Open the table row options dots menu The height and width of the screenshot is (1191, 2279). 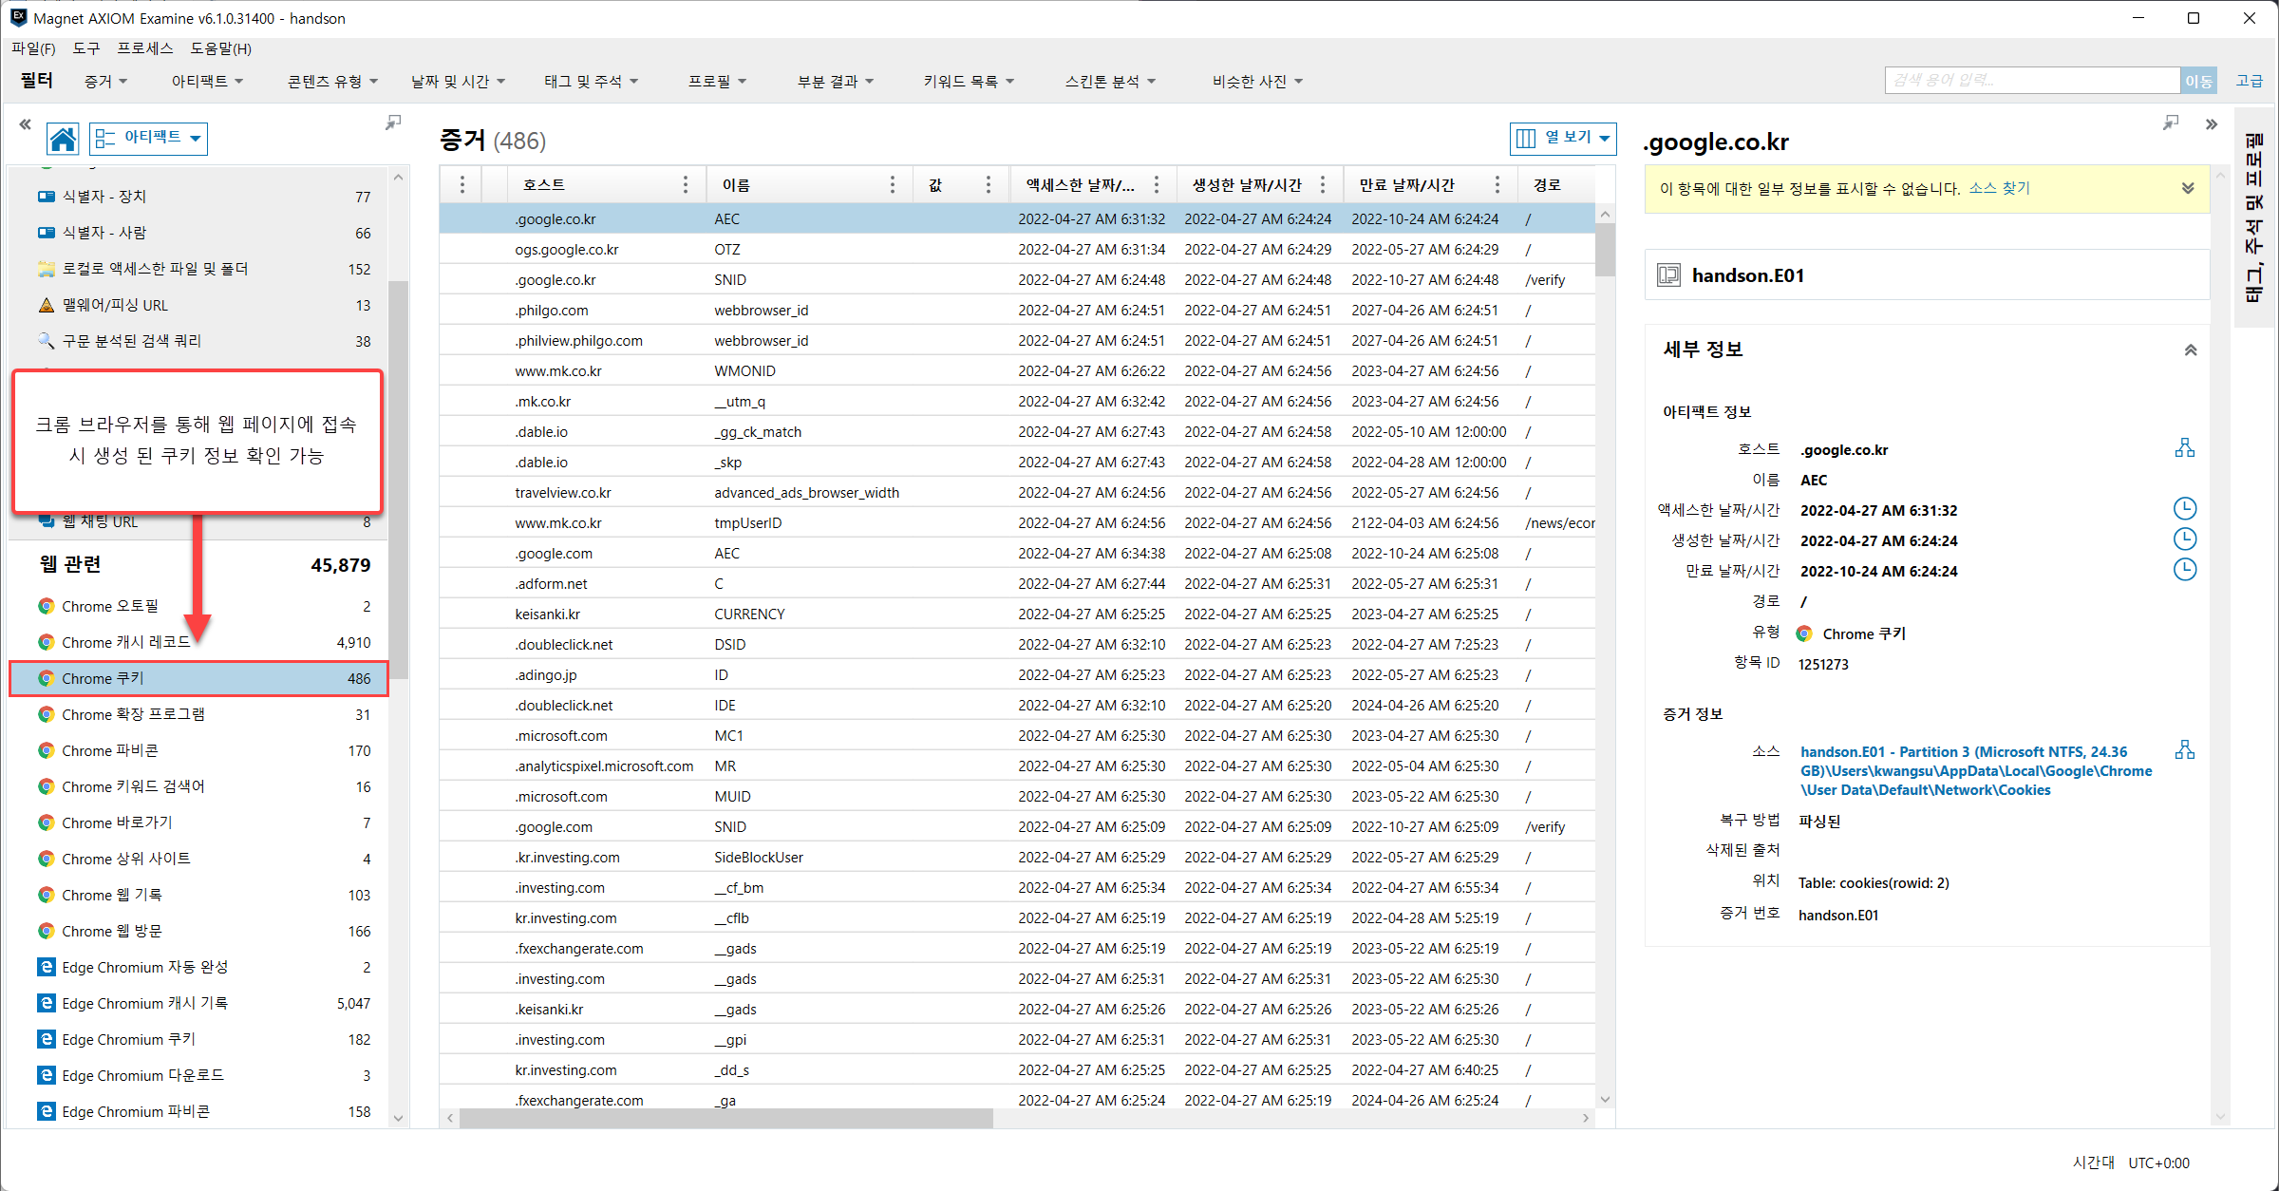click(x=462, y=185)
